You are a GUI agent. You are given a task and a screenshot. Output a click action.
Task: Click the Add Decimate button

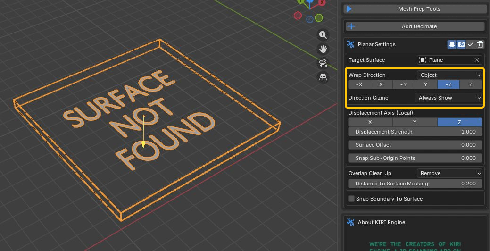pos(415,26)
